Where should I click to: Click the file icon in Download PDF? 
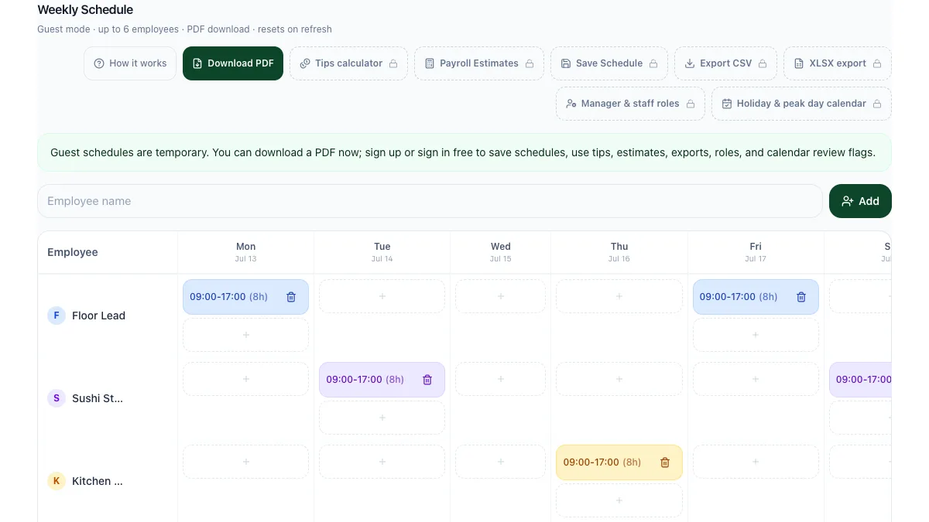(x=197, y=63)
